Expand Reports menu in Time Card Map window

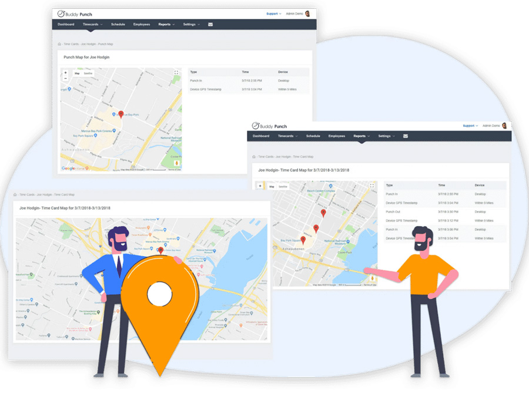point(361,136)
